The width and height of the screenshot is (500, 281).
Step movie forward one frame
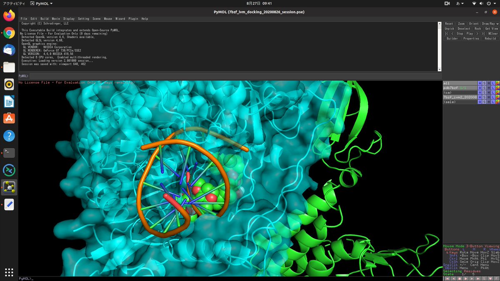pyautogui.click(x=477, y=33)
